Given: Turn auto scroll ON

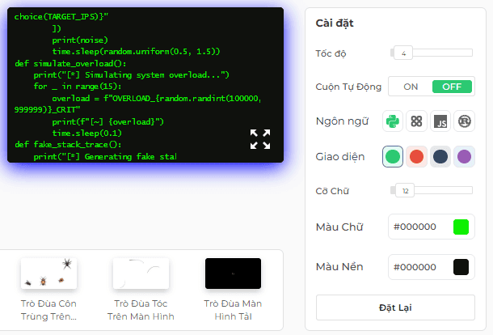Looking at the screenshot, I should click(x=411, y=87).
